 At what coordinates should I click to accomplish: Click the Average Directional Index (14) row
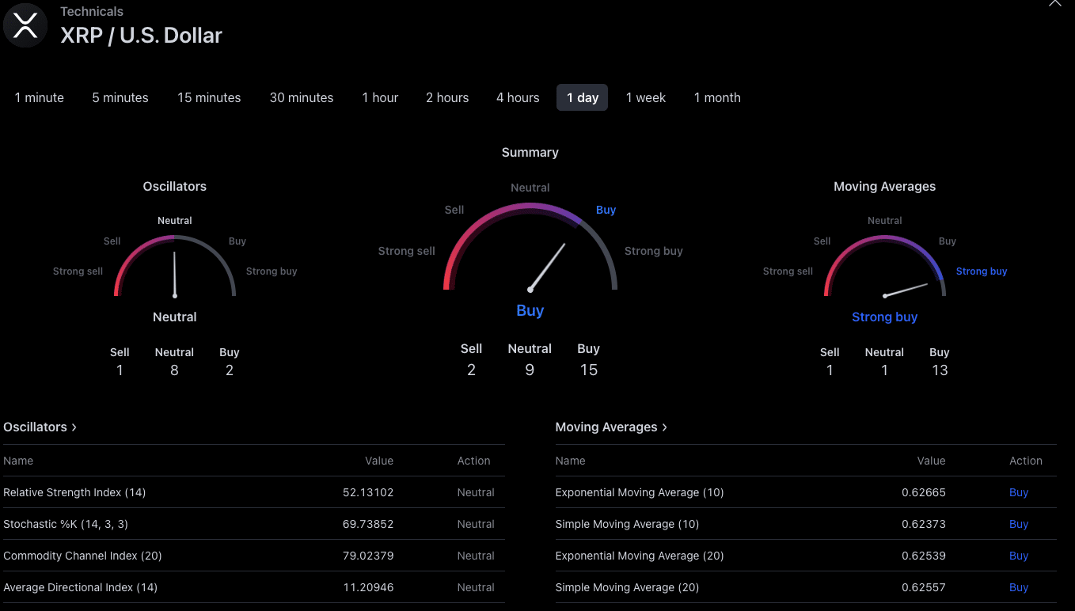point(254,587)
